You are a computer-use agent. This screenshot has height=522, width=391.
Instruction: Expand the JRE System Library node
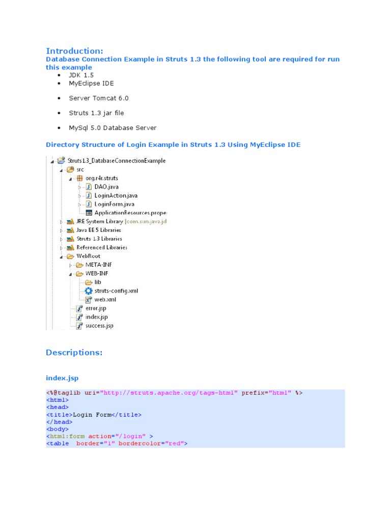pyautogui.click(x=61, y=222)
